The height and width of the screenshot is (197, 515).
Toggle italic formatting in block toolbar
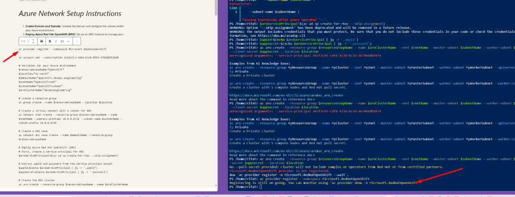pyautogui.click(x=56, y=41)
